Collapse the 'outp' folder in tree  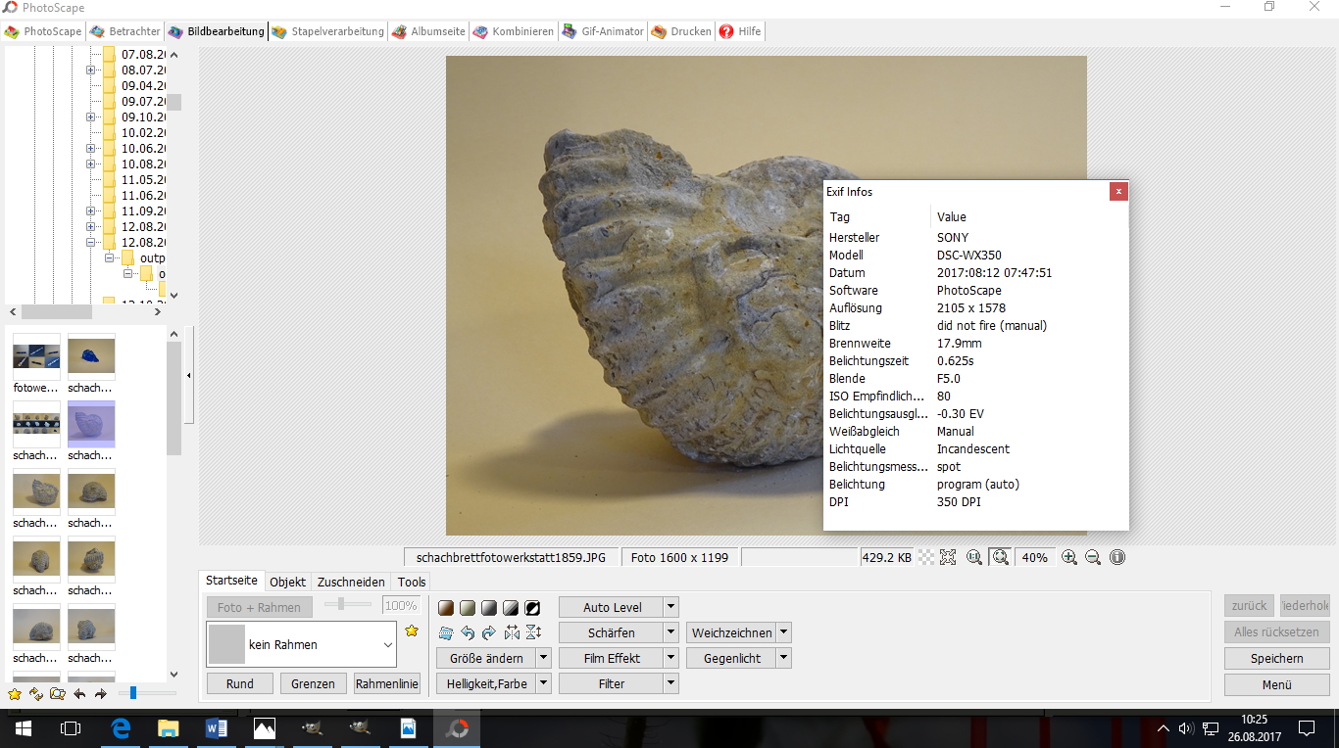point(111,258)
